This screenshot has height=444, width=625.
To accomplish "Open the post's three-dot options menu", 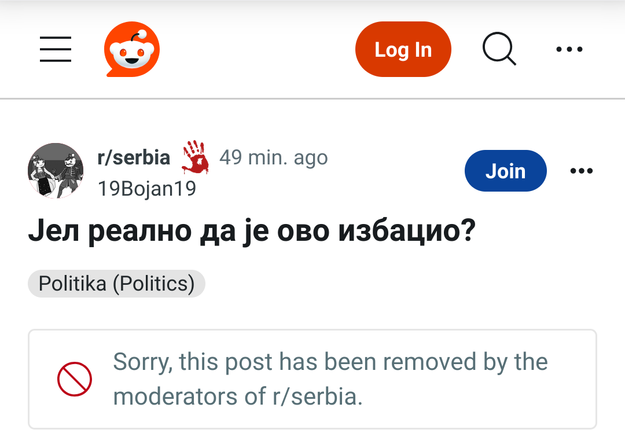I will click(581, 171).
